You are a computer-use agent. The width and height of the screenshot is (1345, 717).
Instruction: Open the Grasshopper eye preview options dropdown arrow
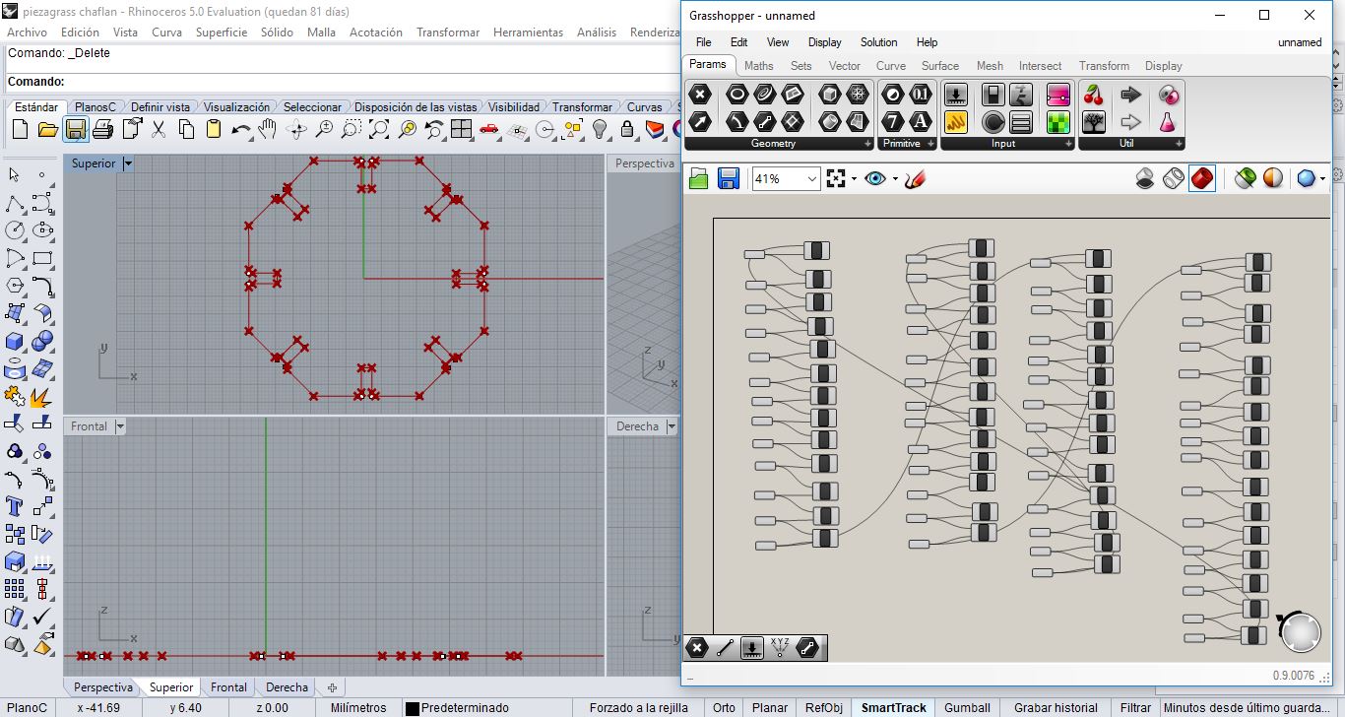coord(895,179)
